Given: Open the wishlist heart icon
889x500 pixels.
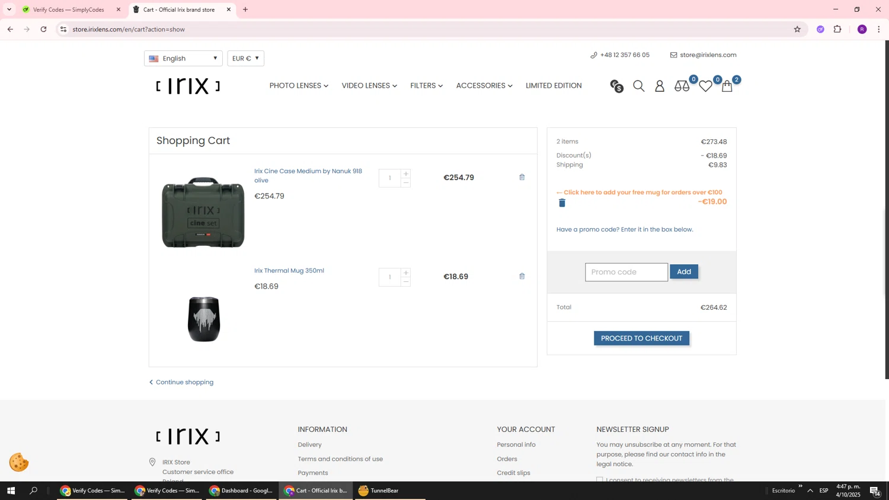Looking at the screenshot, I should click(x=705, y=86).
